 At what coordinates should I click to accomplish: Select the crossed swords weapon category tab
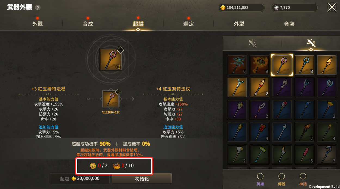pyautogui.click(x=311, y=43)
